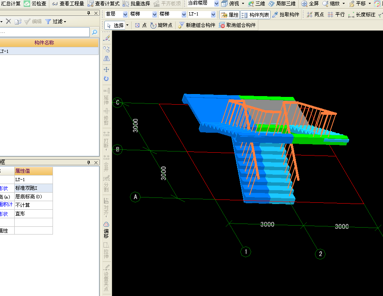Click the 属性值 column header
The image size is (383, 296).
pos(33,171)
